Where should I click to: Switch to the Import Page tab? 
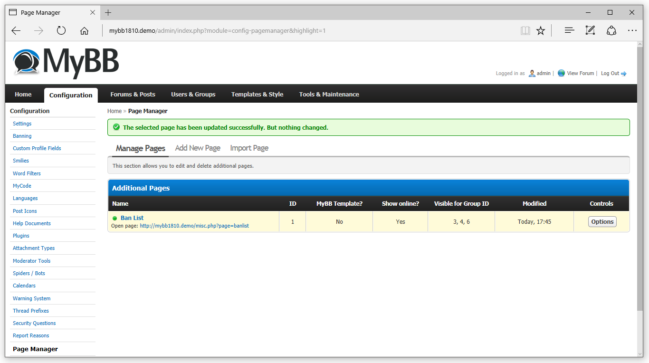tap(249, 148)
